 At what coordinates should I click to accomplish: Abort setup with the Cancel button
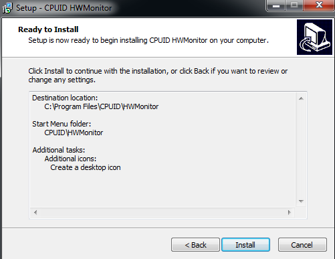coord(302,245)
